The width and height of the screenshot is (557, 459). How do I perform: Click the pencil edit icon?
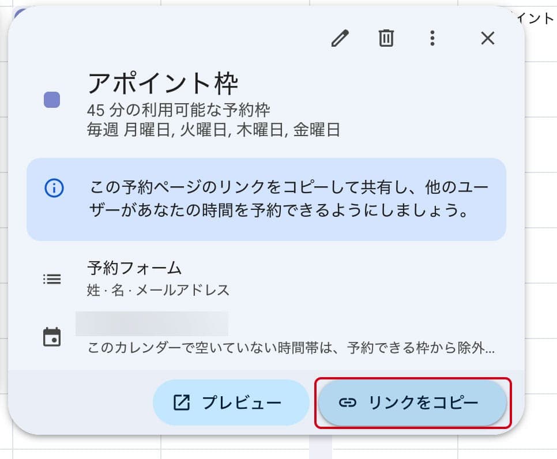click(x=340, y=39)
